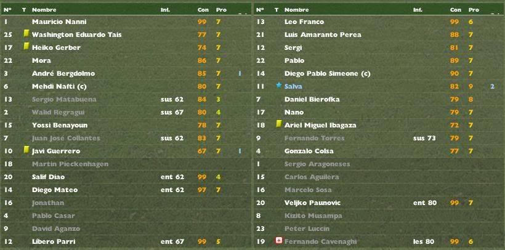Open player Mauricio Nanni
The image size is (505, 250).
coord(59,22)
